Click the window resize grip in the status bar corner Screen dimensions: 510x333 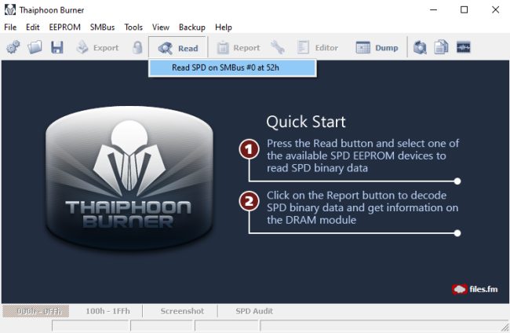point(505,327)
